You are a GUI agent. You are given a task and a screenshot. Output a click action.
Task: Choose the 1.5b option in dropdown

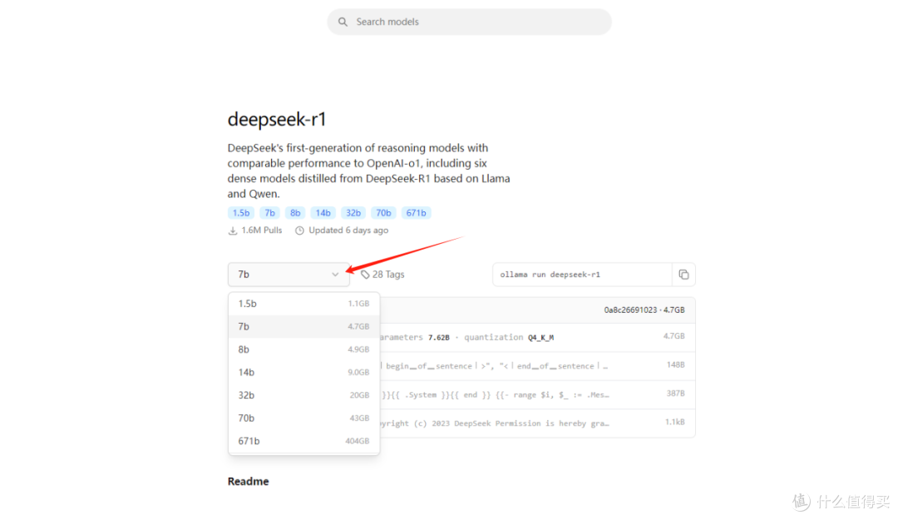(x=303, y=304)
